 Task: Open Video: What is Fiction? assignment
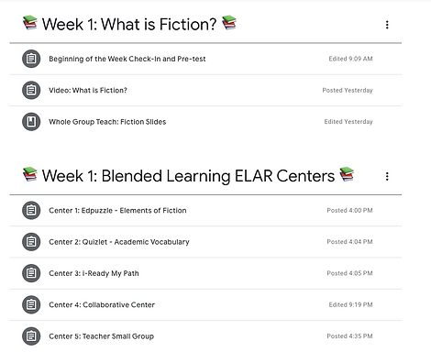(205, 90)
